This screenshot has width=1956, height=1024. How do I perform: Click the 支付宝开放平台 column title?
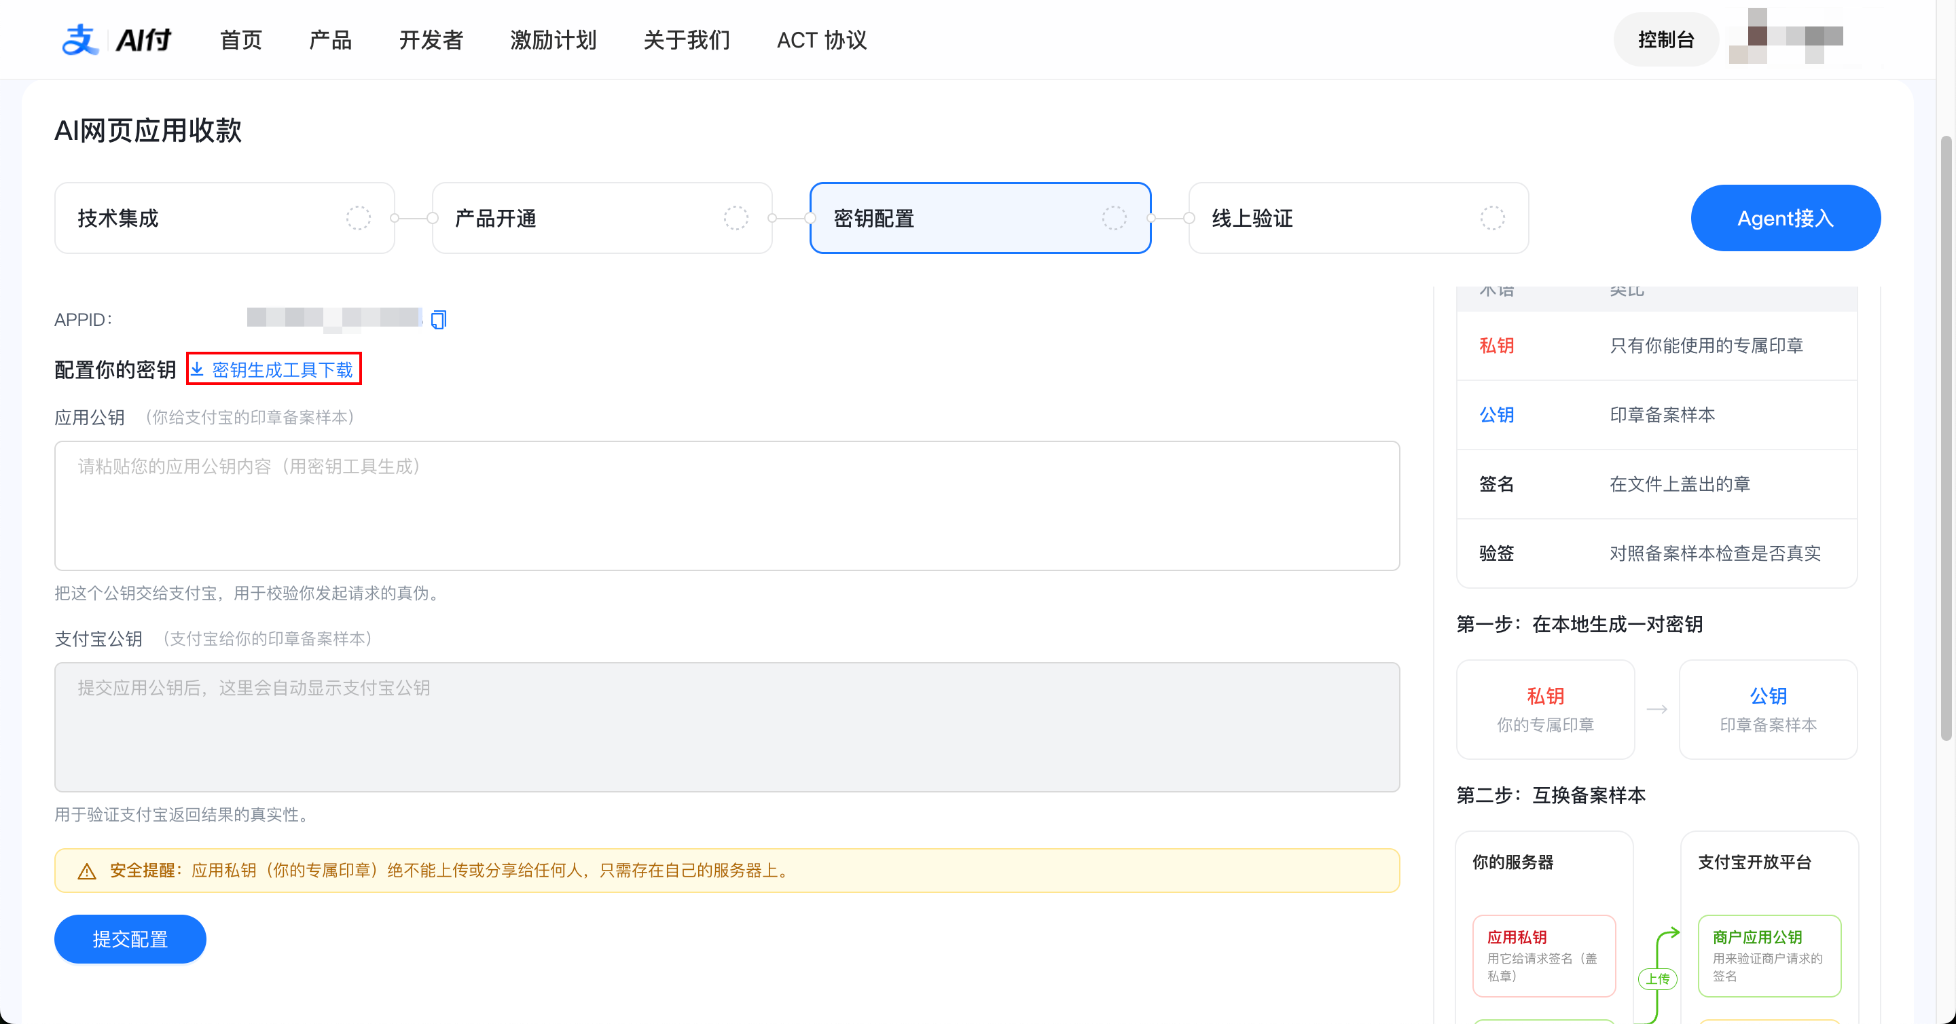pyautogui.click(x=1755, y=863)
